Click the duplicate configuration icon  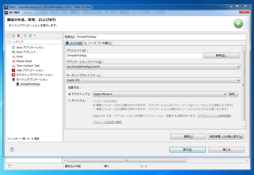click(13, 35)
